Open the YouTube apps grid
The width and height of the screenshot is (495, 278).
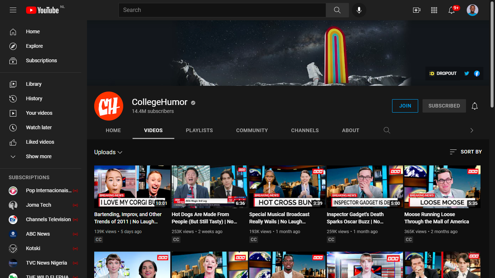(434, 10)
